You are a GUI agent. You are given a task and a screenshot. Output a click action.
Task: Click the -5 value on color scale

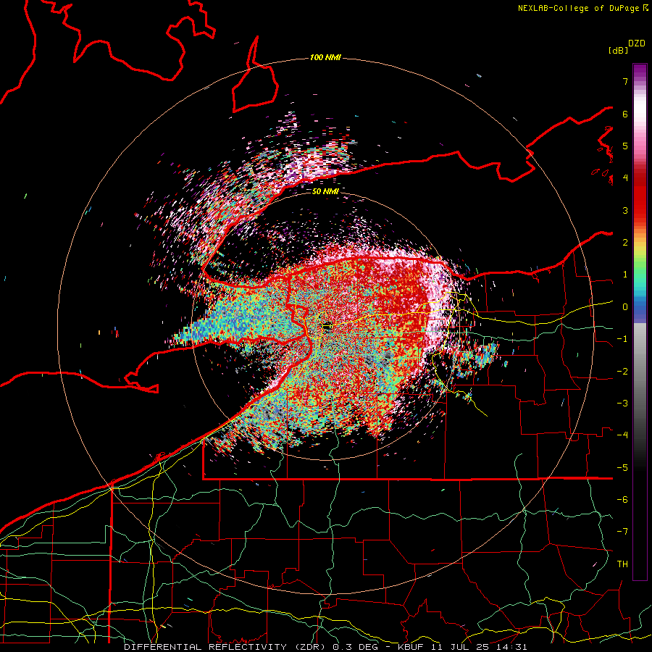[622, 468]
